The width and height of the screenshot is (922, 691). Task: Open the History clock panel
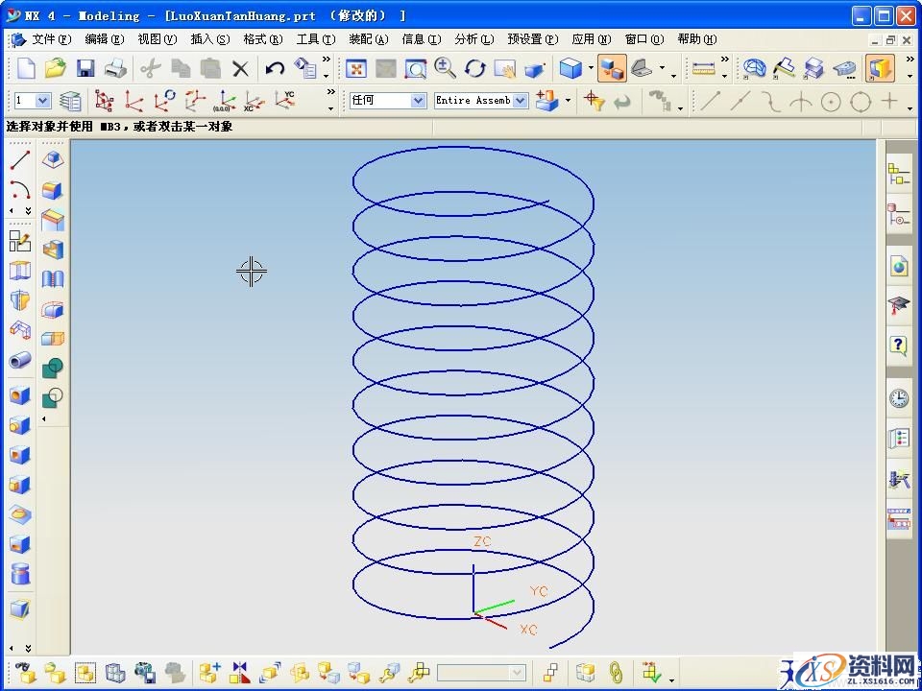(x=899, y=397)
